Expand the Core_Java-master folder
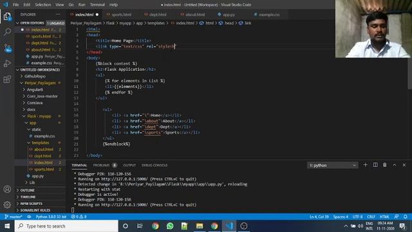Screen dimensions: 412x232 tap(42, 96)
